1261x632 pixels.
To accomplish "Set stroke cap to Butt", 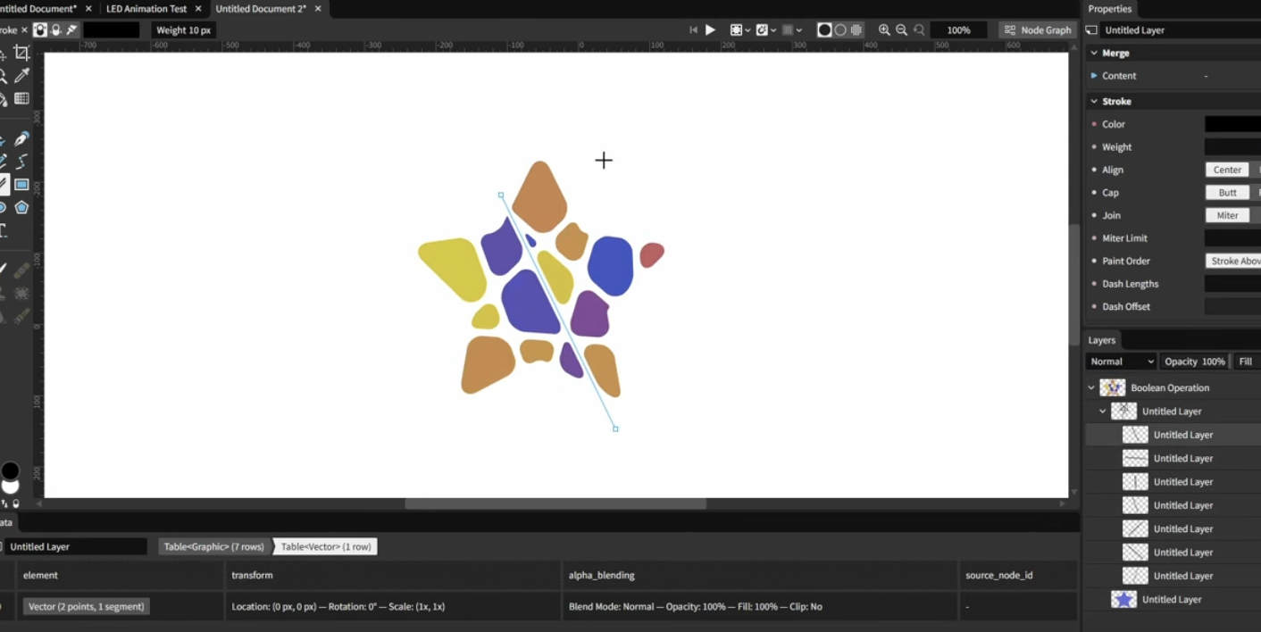I will (1227, 193).
